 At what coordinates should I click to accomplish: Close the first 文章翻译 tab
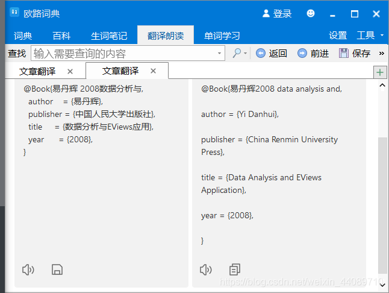pyautogui.click(x=70, y=72)
